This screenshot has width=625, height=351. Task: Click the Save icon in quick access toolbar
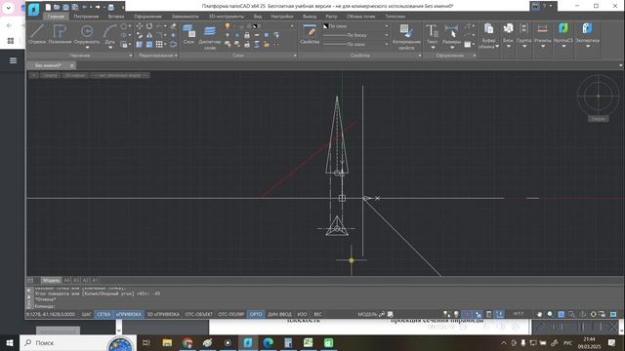[x=65, y=7]
